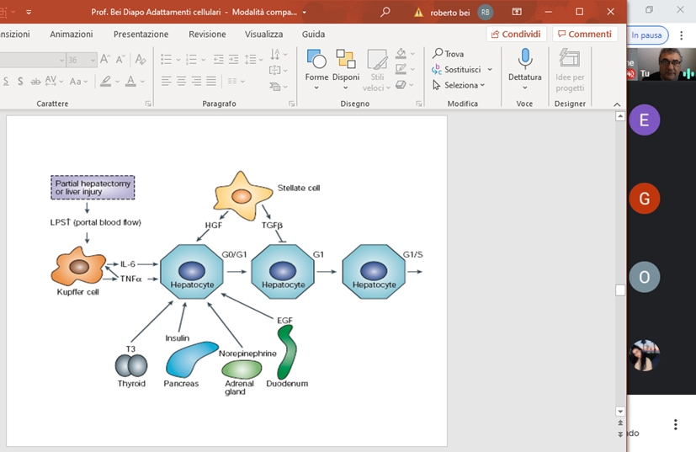This screenshot has width=696, height=452.
Task: Open change case Aa menu
Action: [x=78, y=82]
